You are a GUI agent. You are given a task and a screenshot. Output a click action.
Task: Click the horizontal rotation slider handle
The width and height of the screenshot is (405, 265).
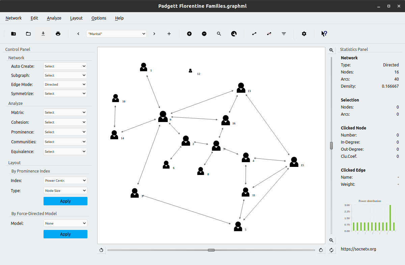tap(211, 250)
